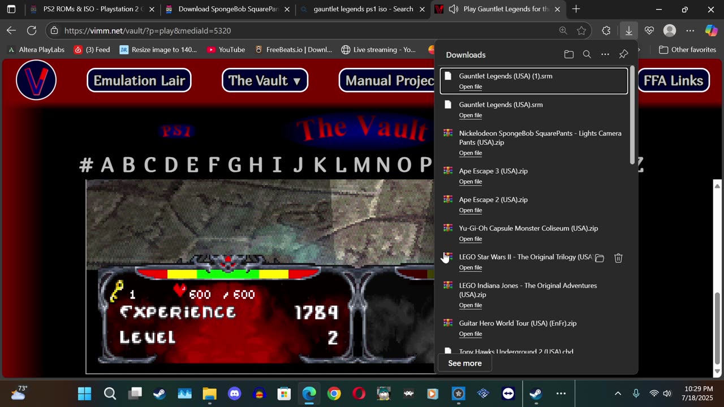724x407 pixels.
Task: Open Altera PlayLabs bookmark
Action: [36, 50]
